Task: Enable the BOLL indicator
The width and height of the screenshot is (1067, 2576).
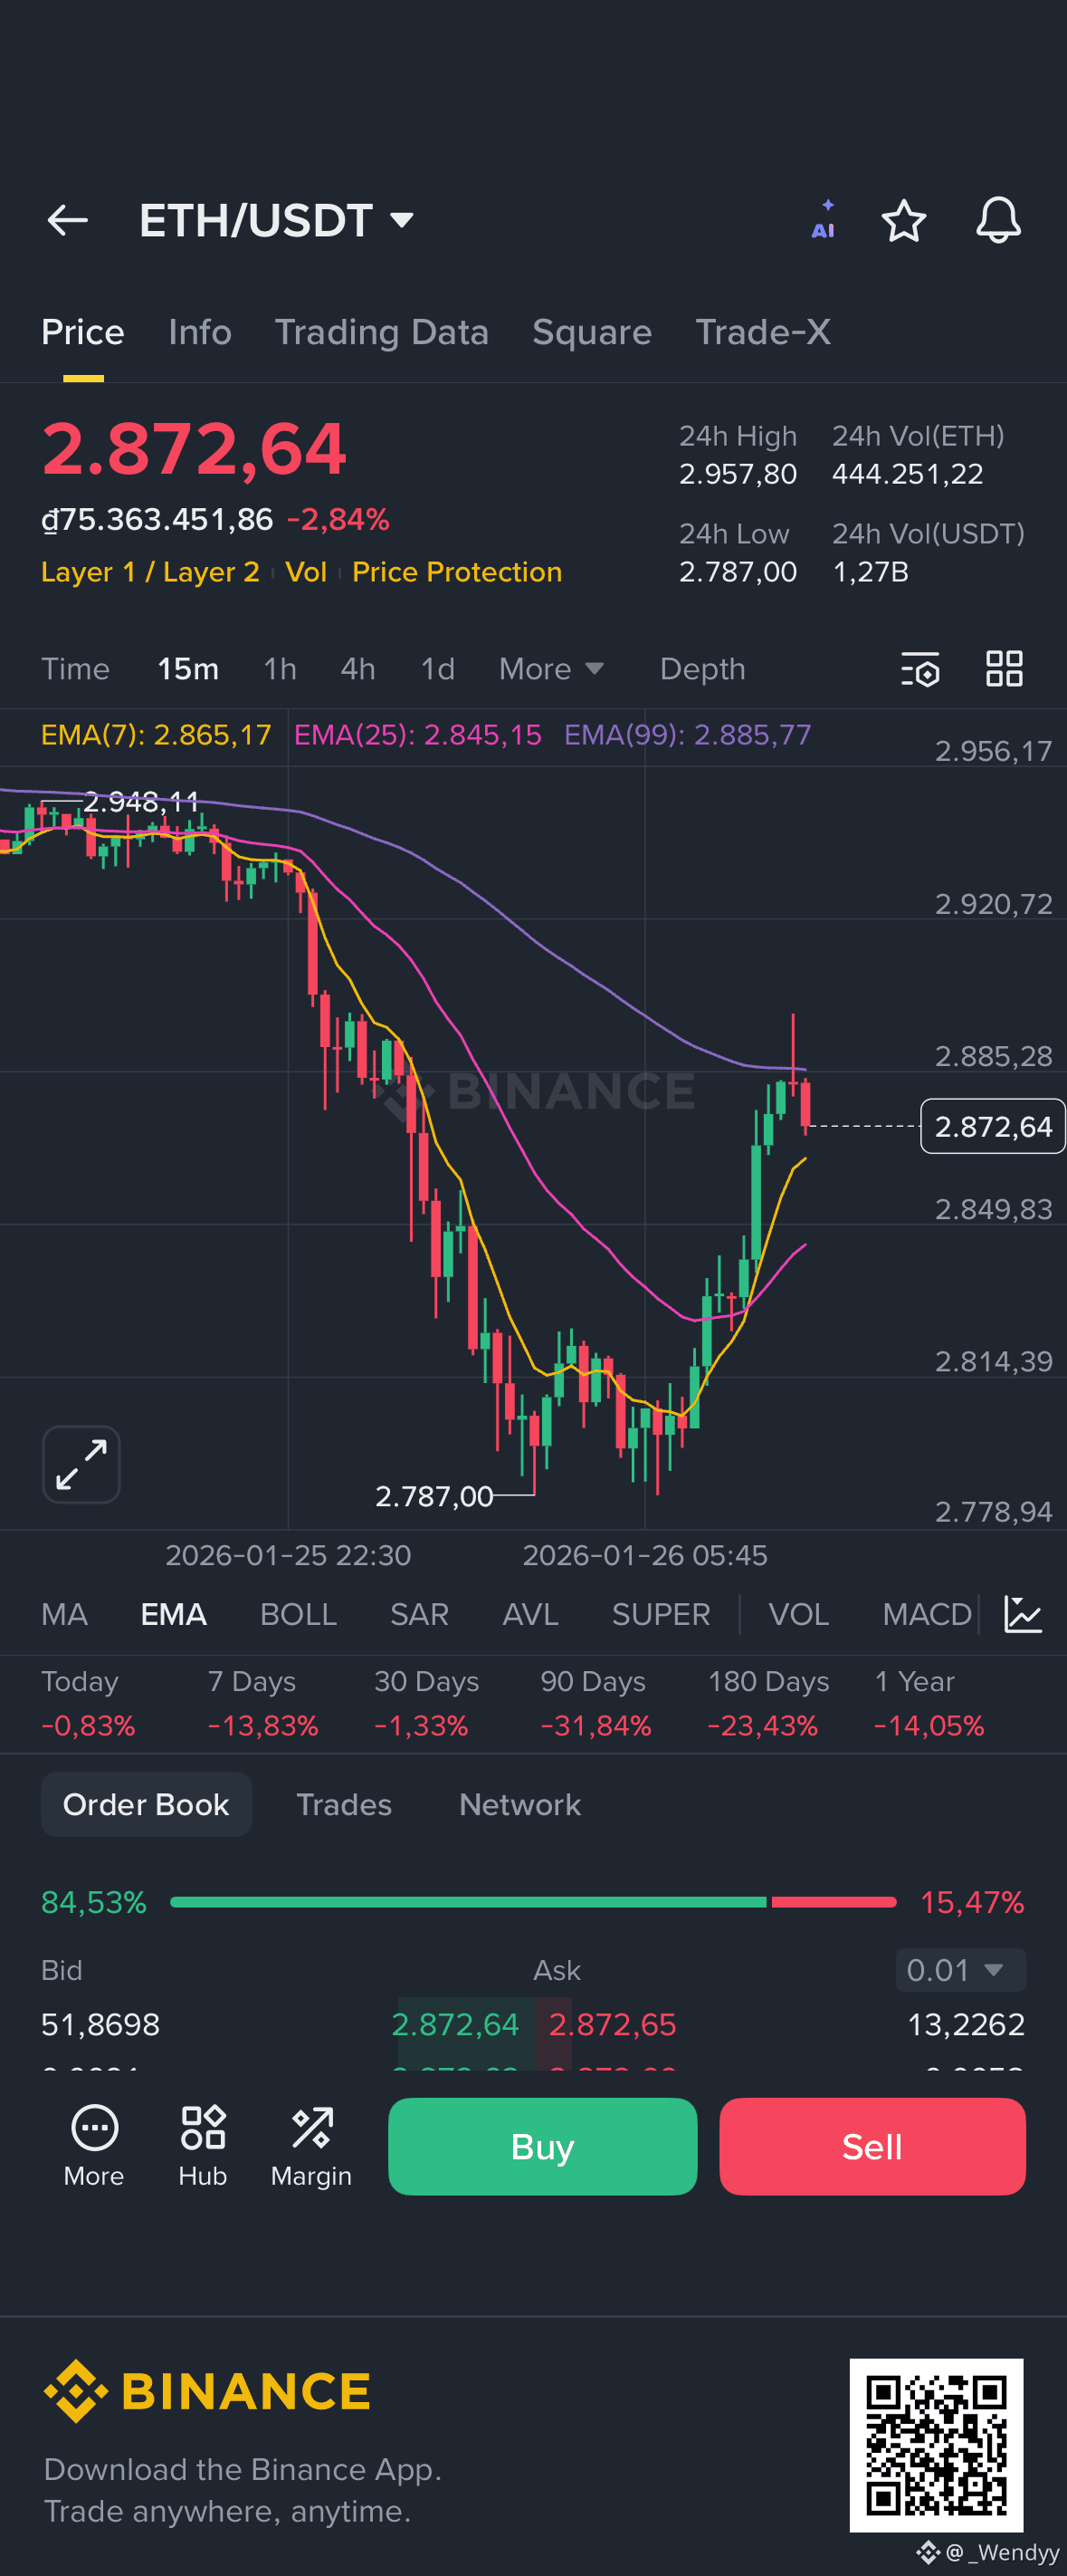Action: [298, 1614]
